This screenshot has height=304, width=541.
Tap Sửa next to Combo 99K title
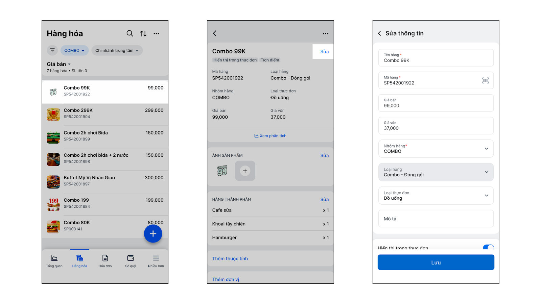click(x=325, y=51)
